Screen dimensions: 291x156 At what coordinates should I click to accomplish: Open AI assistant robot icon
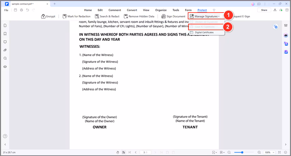click(x=286, y=36)
